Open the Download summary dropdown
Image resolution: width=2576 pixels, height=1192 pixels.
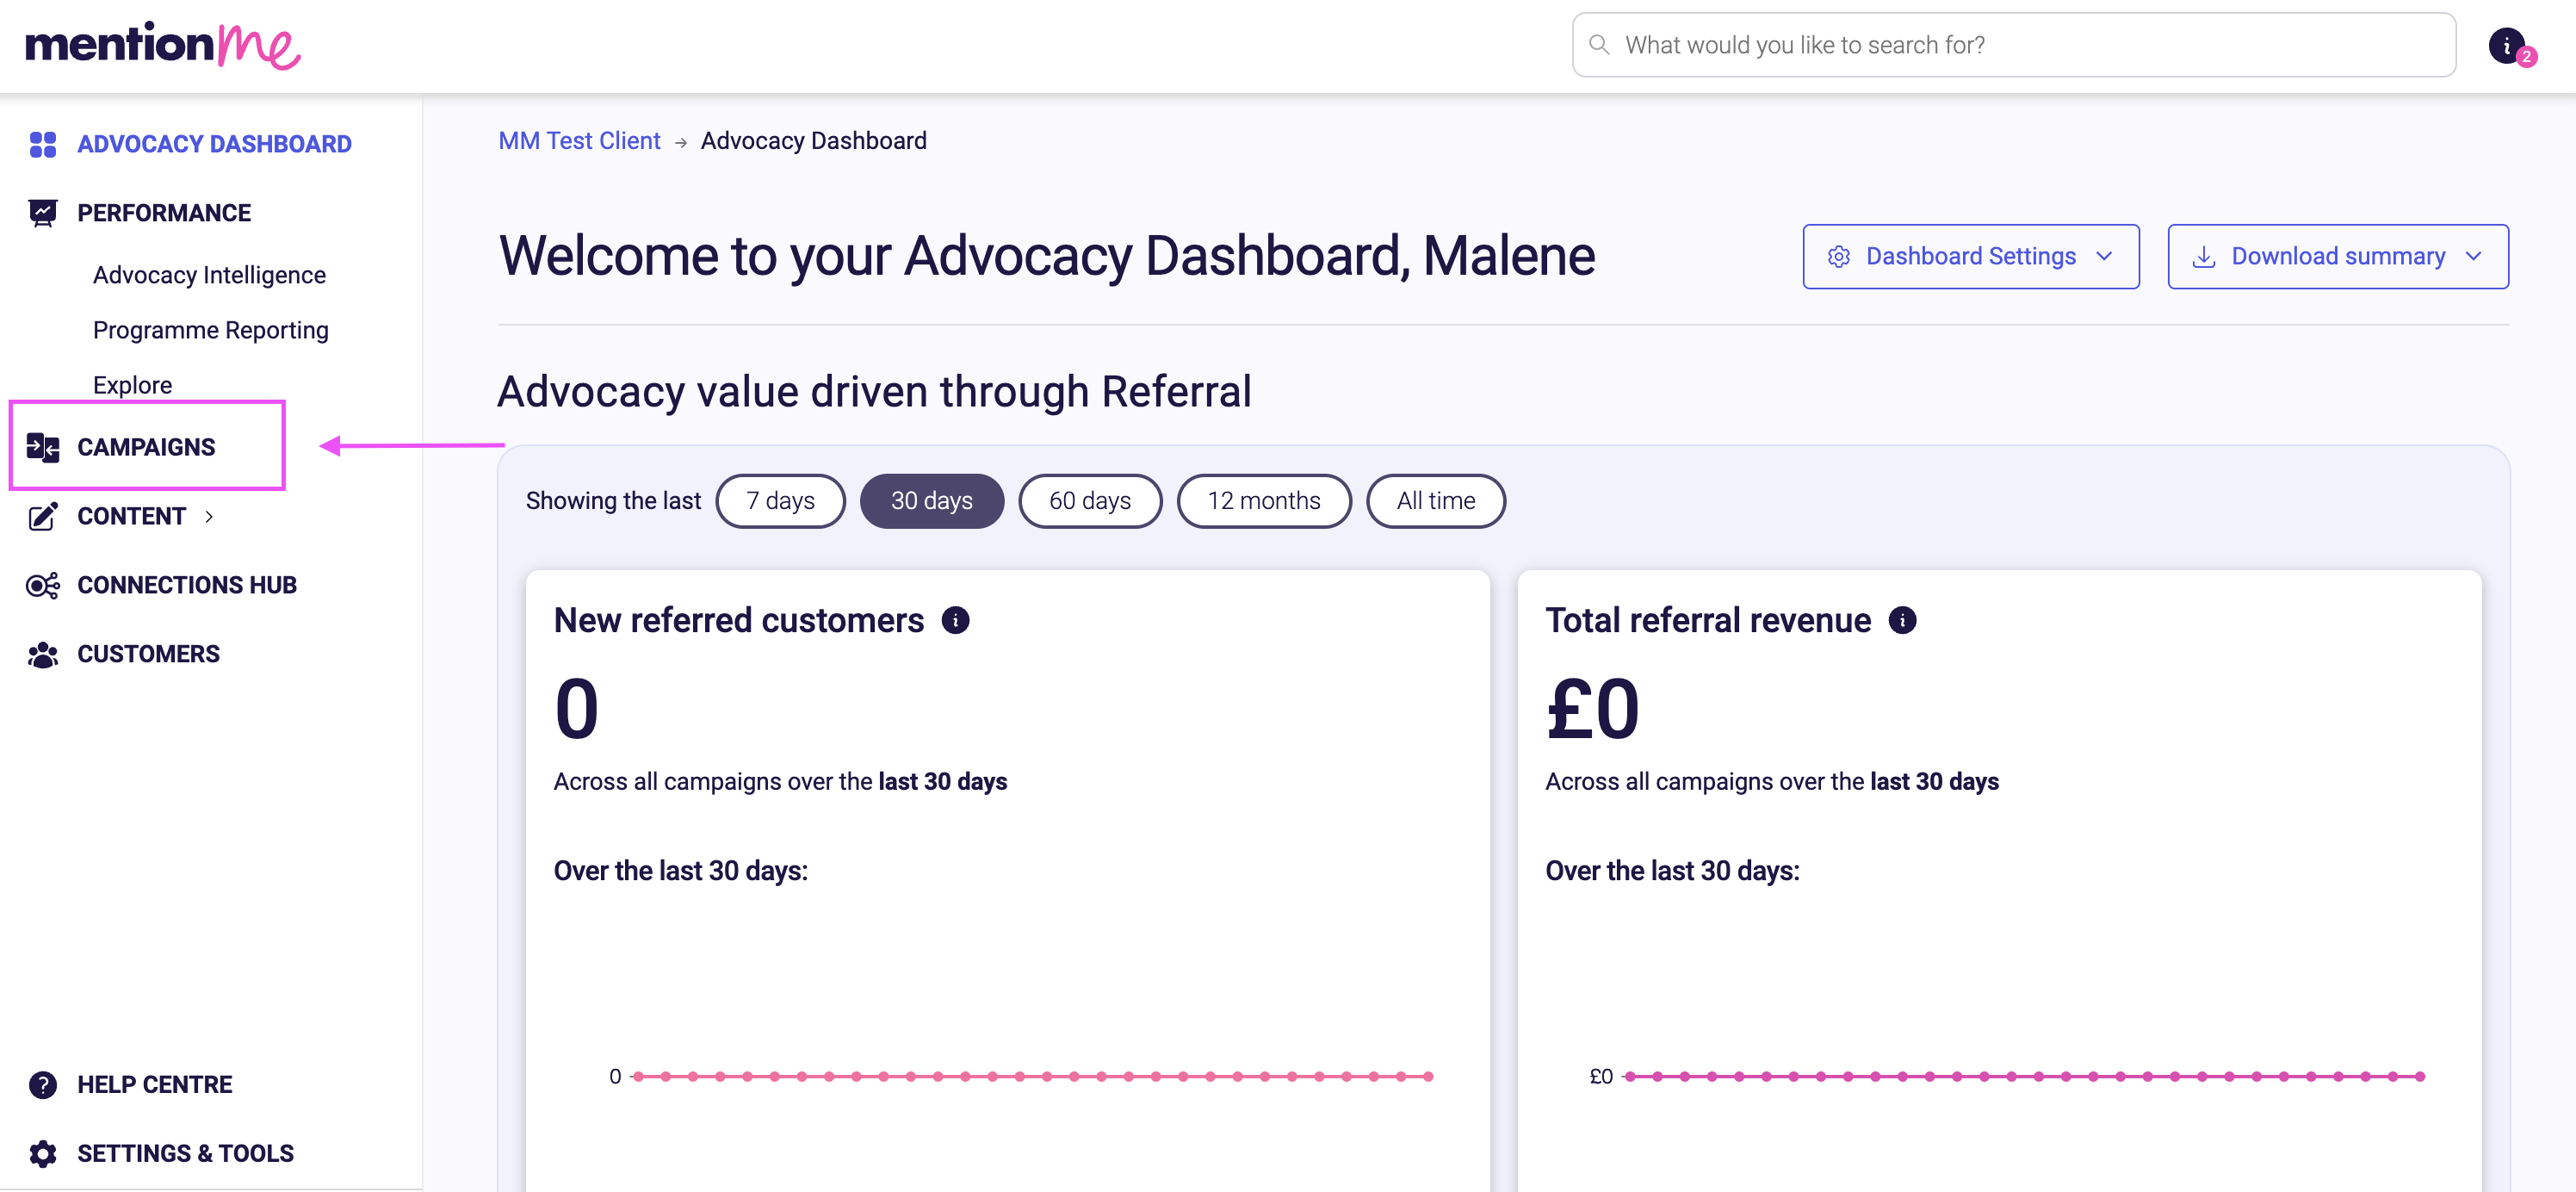[2337, 257]
